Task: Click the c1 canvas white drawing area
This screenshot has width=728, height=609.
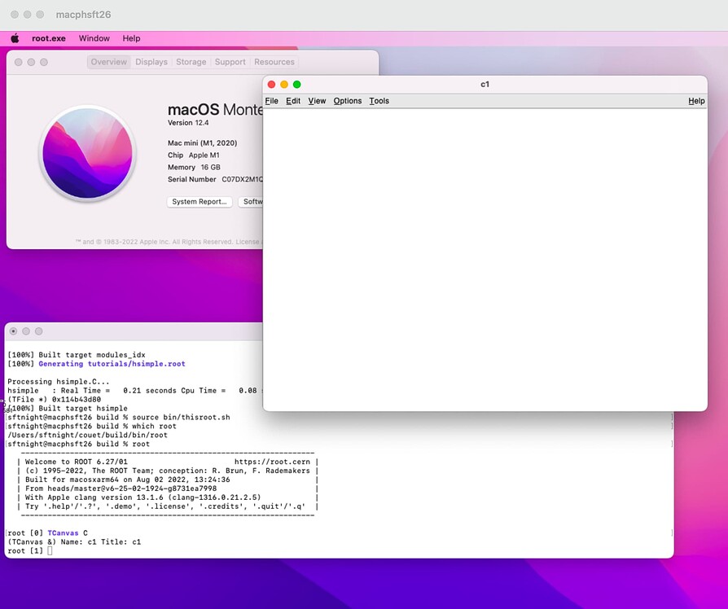Action: (x=485, y=259)
